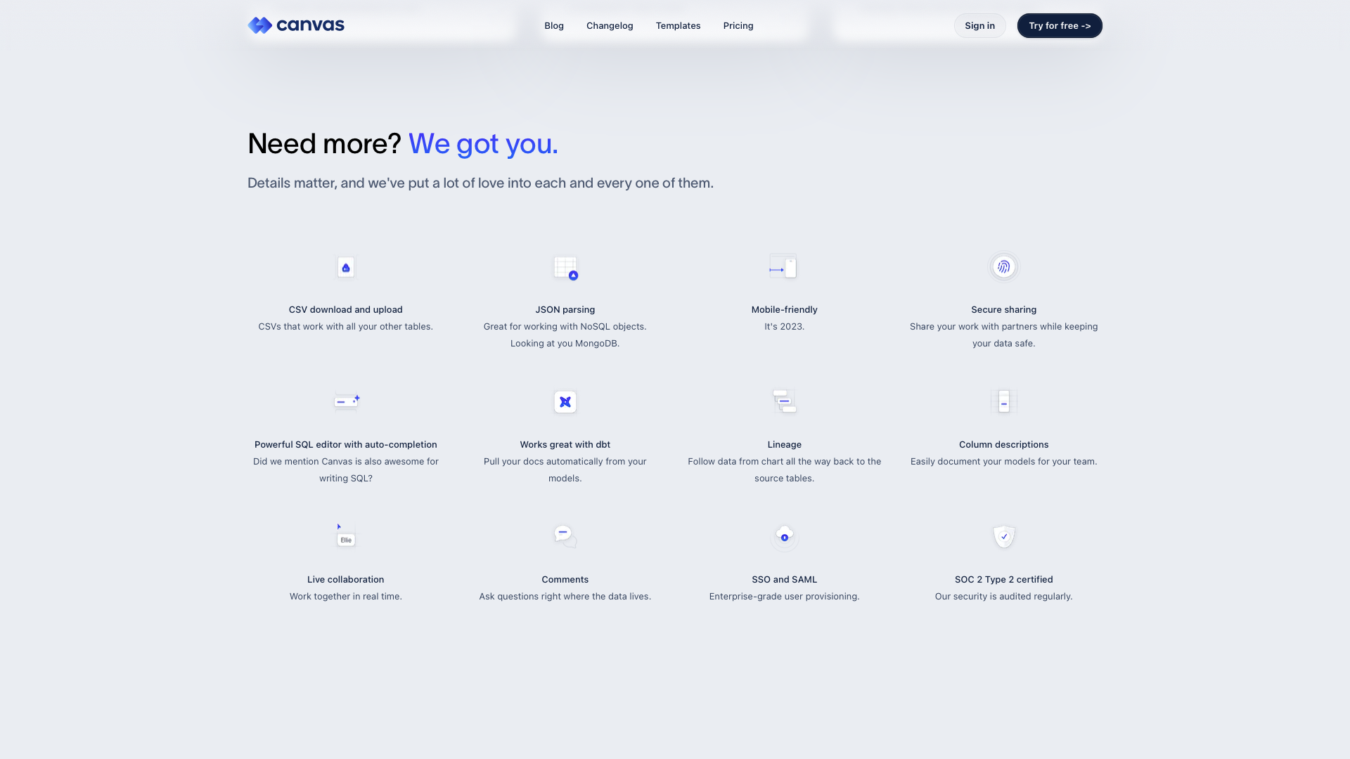Screen dimensions: 1350x759
Task: Click the 'SSO and SAML' title
Action: tap(785, 579)
